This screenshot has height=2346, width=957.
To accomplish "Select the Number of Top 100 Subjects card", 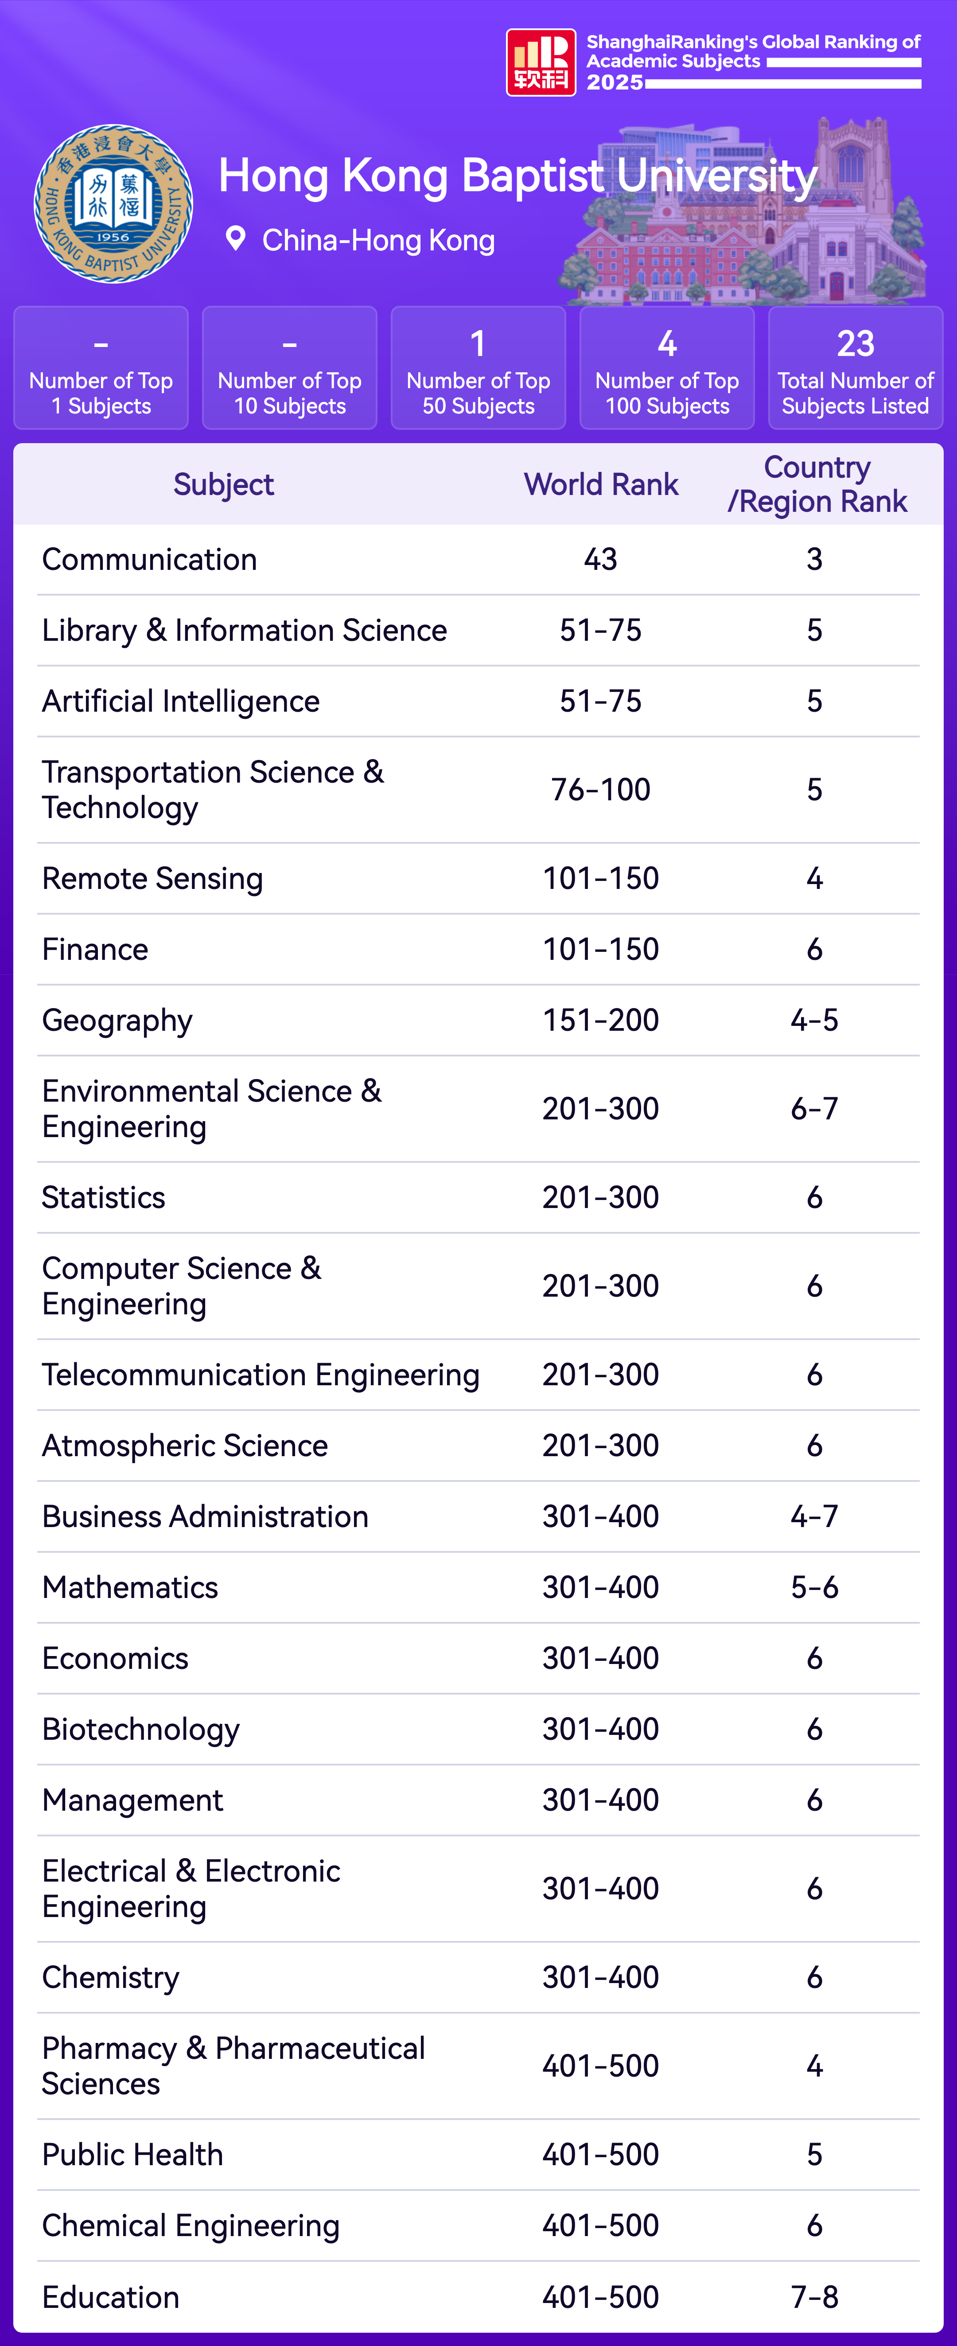I will (666, 368).
